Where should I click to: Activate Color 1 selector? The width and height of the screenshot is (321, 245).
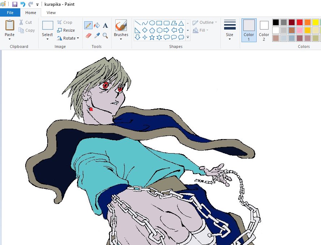pyautogui.click(x=249, y=30)
